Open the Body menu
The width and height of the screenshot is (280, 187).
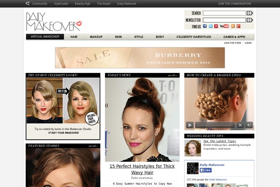point(160,36)
